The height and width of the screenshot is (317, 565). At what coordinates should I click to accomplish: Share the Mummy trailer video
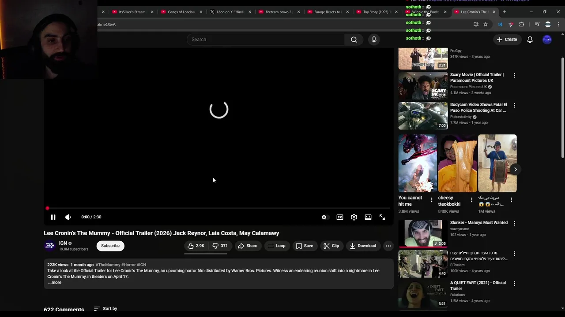click(x=248, y=246)
